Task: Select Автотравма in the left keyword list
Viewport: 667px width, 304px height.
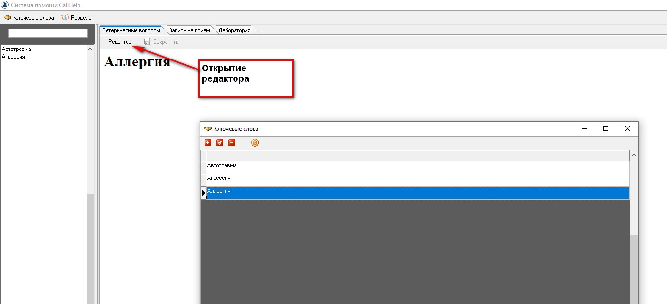Action: coord(17,49)
